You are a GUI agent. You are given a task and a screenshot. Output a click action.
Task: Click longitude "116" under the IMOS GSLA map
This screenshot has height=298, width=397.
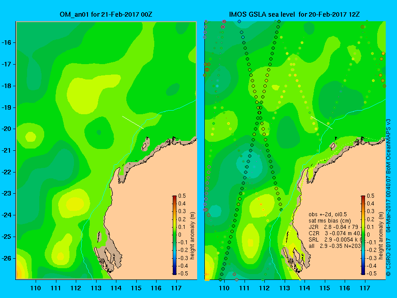tap(345, 288)
